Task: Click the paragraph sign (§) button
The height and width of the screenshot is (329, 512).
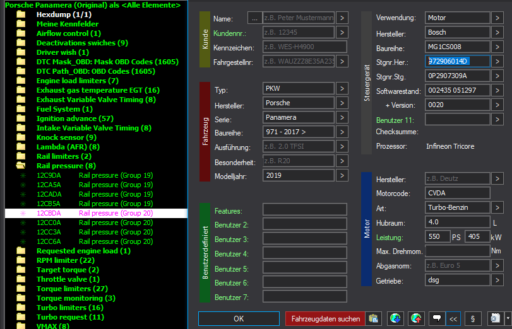Action: (473, 319)
